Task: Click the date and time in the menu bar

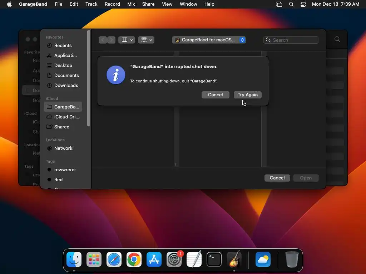Action: click(335, 4)
